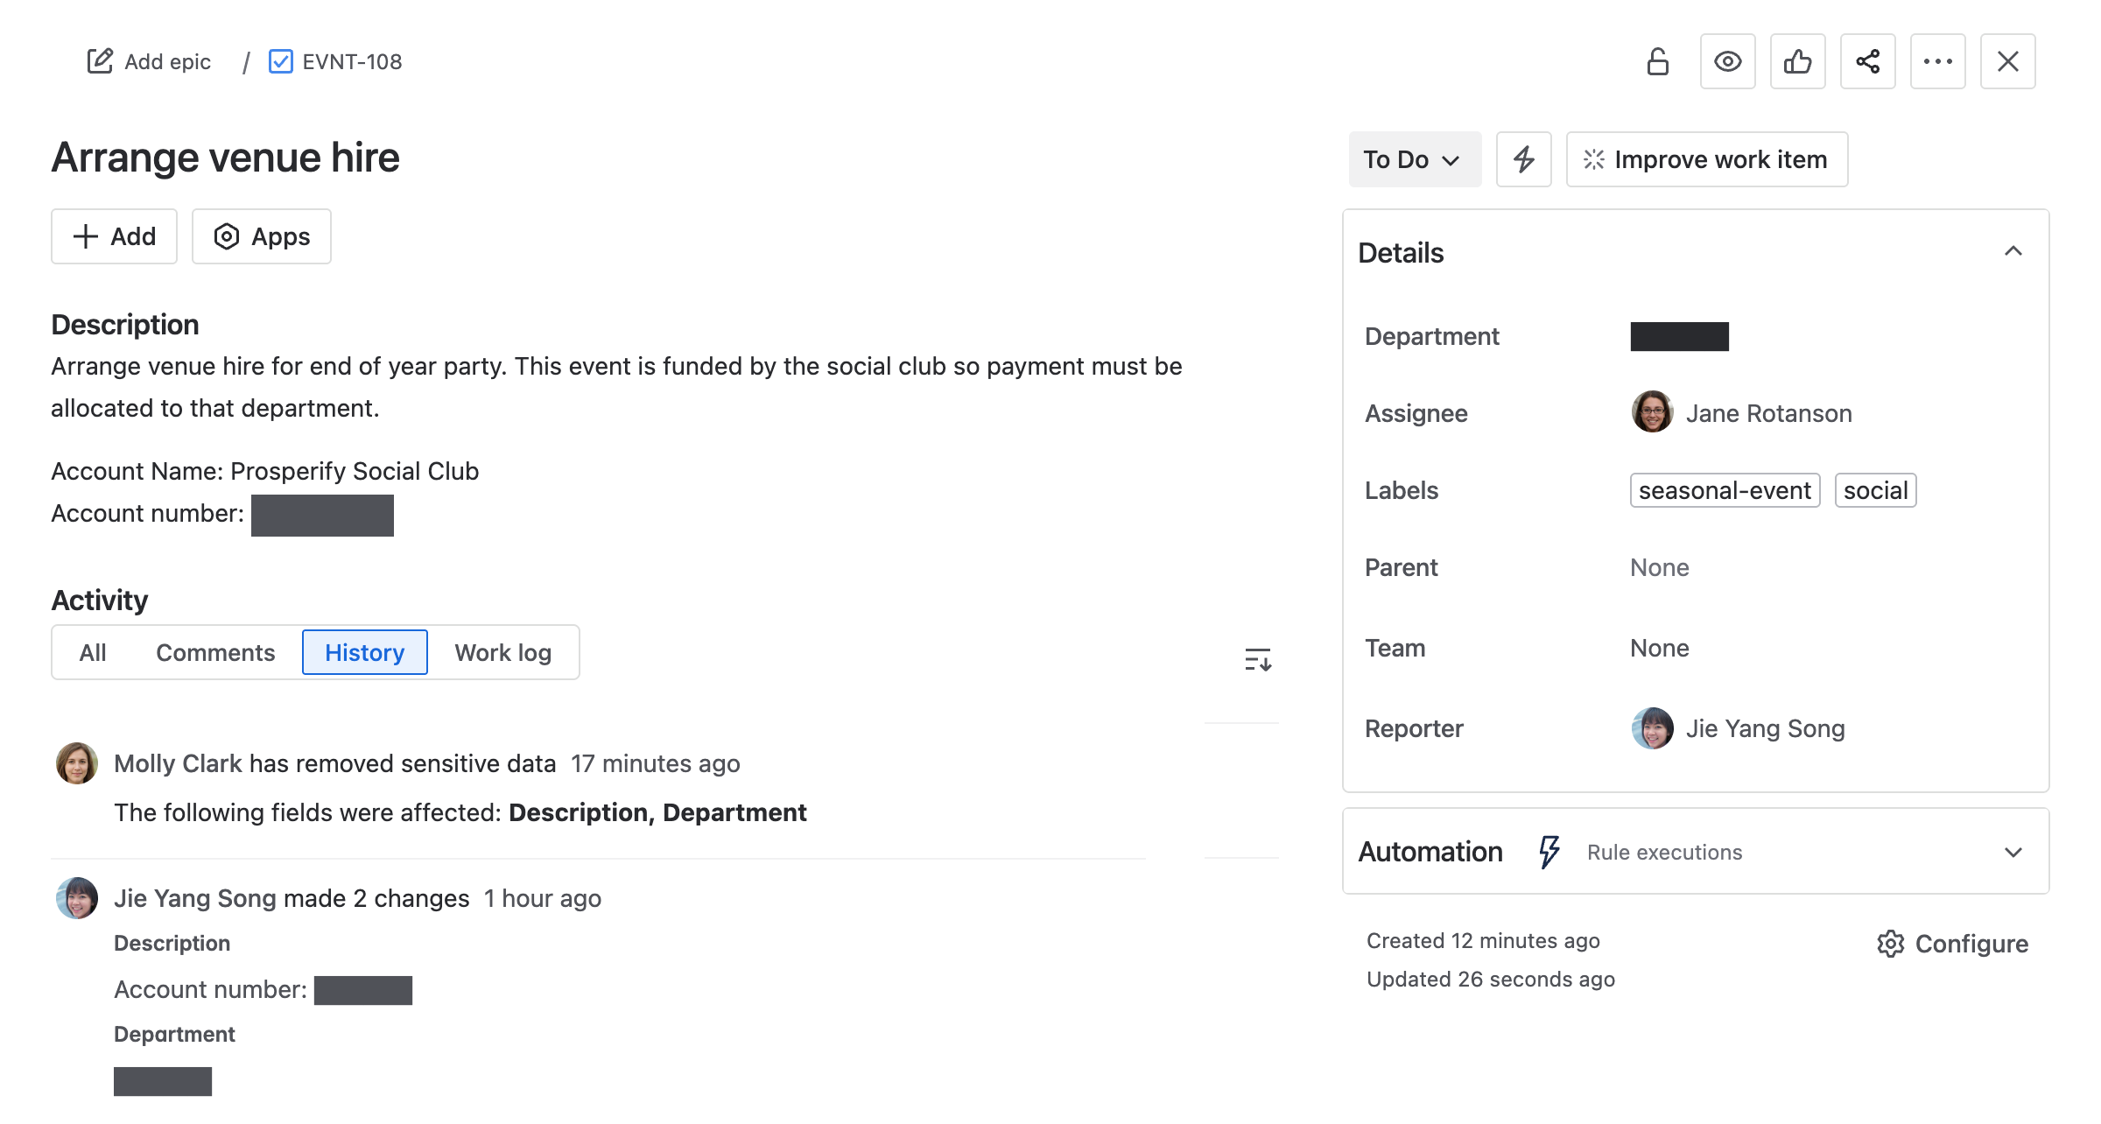Screen dimensions: 2101x1124
Task: Toggle the watch eye icon
Action: [x=1727, y=62]
